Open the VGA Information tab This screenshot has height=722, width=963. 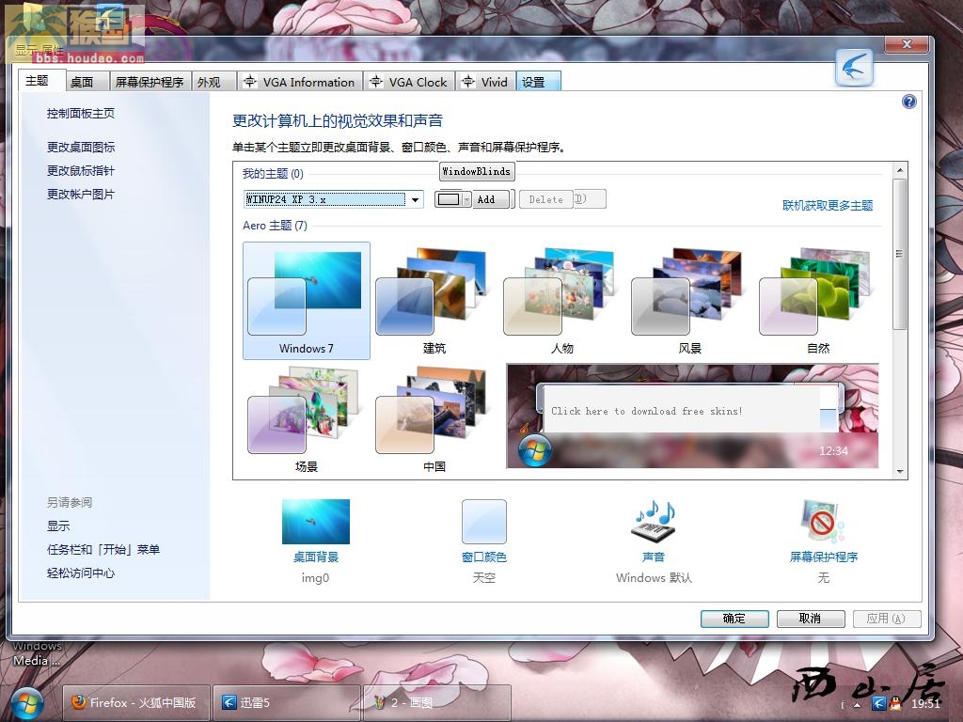[x=299, y=83]
